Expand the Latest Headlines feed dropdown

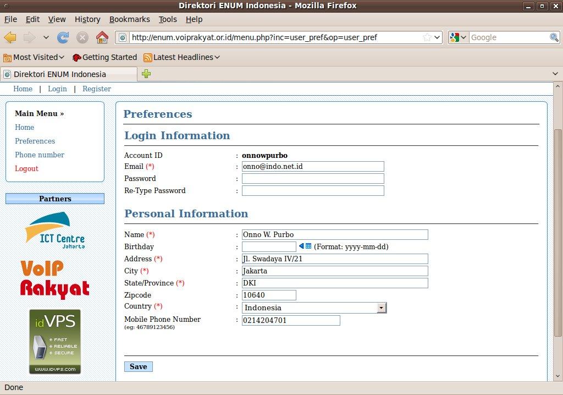pos(182,57)
